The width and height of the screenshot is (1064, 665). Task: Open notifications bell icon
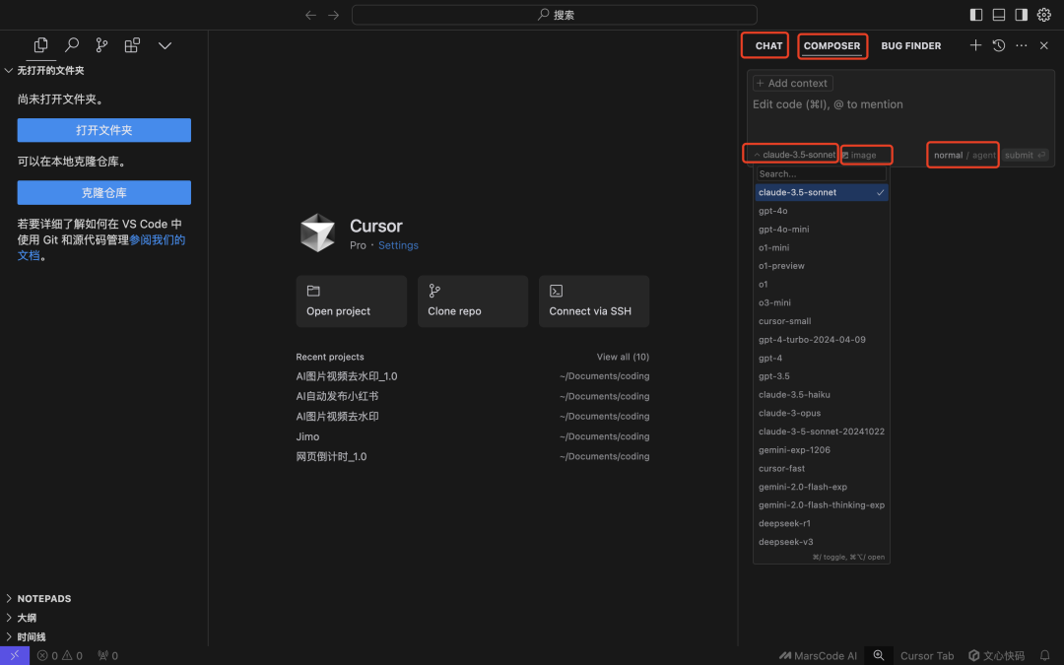coord(1045,655)
